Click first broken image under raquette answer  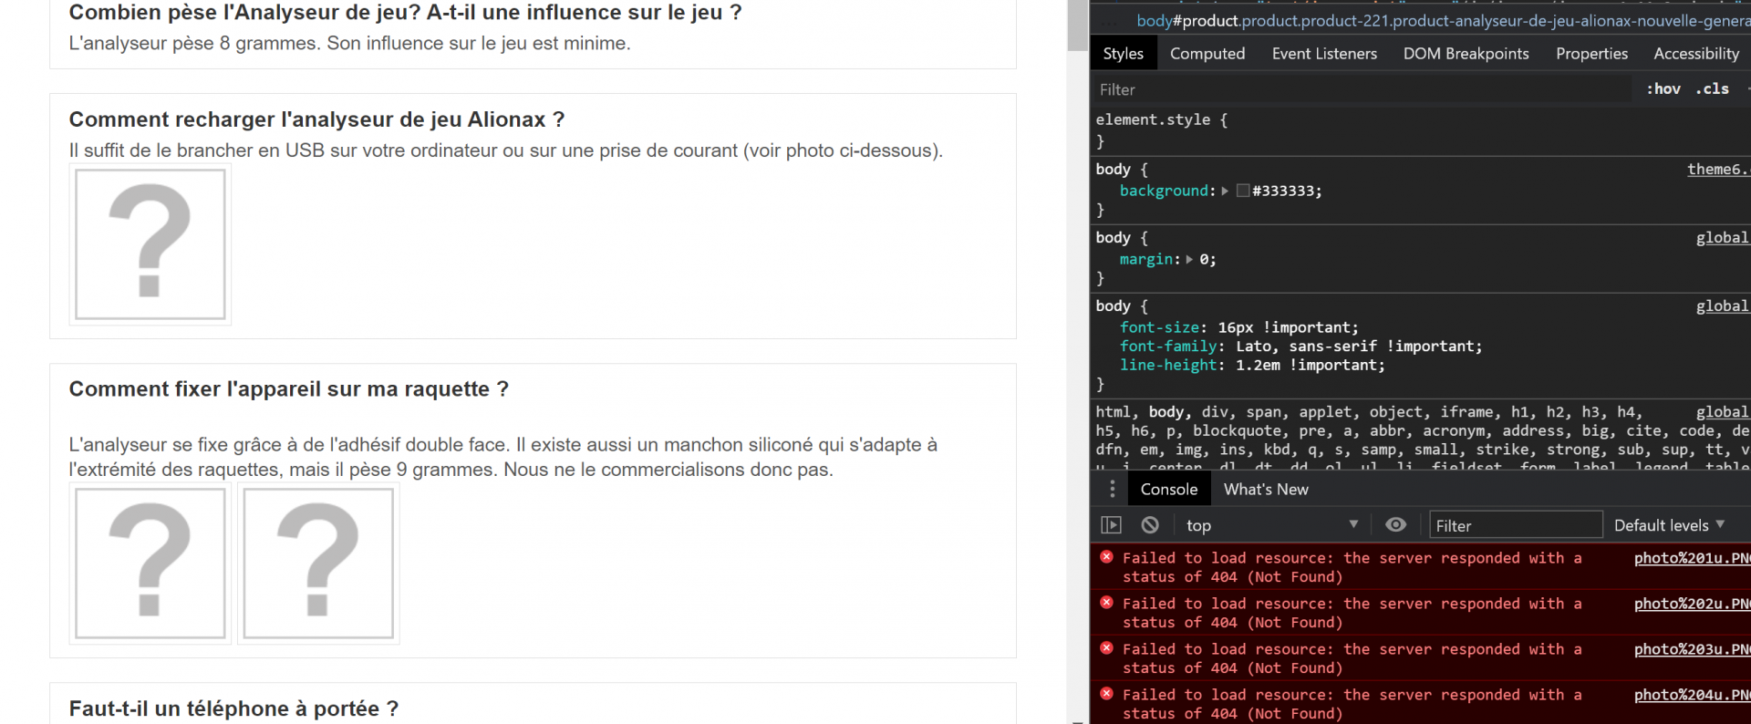pos(150,564)
